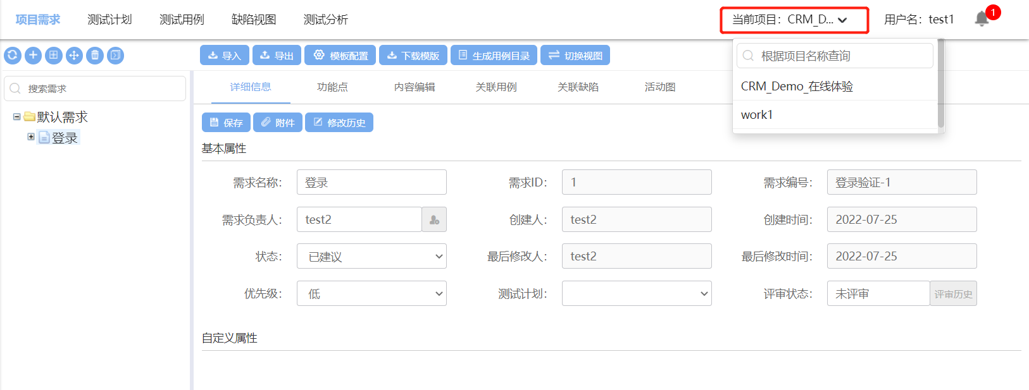Click the person picker icon beside 需求负责人
This screenshot has width=1029, height=390.
434,220
